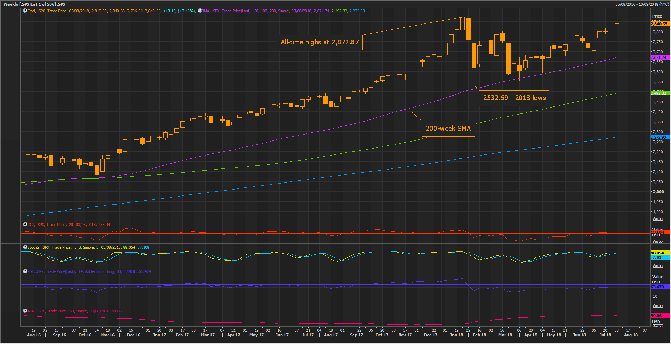This screenshot has width=671, height=344.
Task: Toggle Auto scaling on the RSI panel
Action: coord(658,305)
